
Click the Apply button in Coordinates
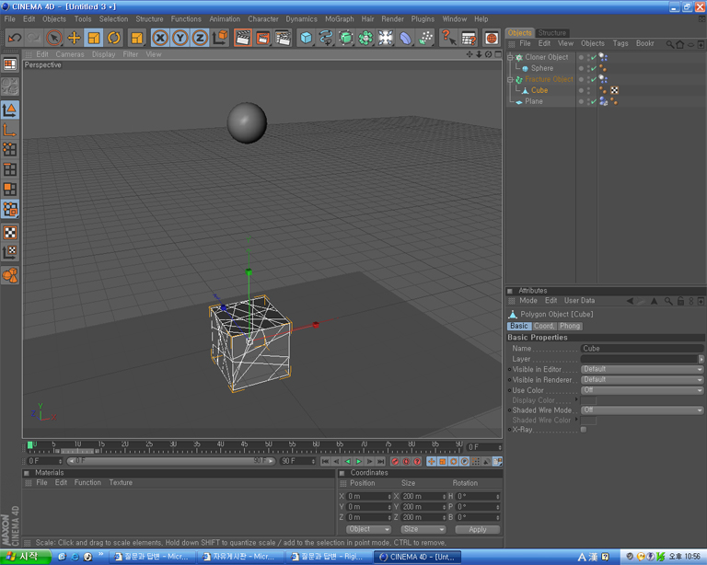click(x=478, y=529)
